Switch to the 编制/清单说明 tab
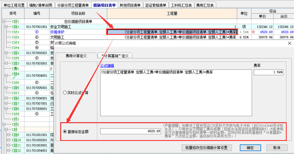Screen dimensions: 294x154 41,5
